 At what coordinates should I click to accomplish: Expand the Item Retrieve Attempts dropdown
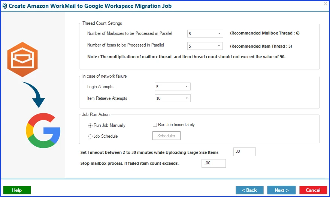pos(172,98)
